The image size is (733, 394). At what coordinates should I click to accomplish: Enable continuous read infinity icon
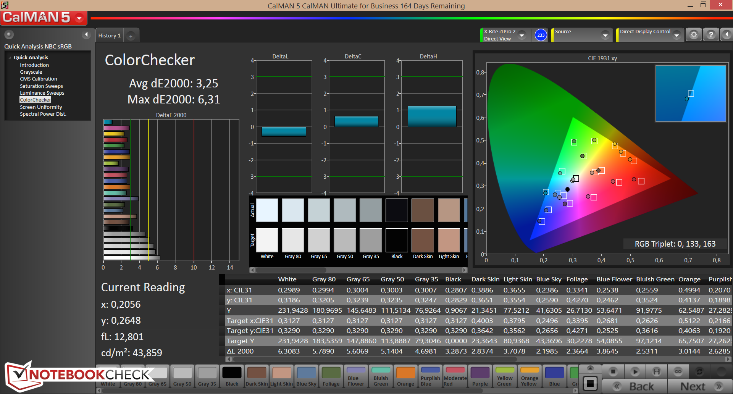(678, 371)
